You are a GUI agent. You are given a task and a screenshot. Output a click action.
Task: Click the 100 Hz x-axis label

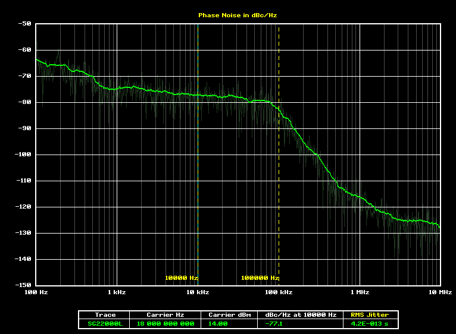click(36, 292)
